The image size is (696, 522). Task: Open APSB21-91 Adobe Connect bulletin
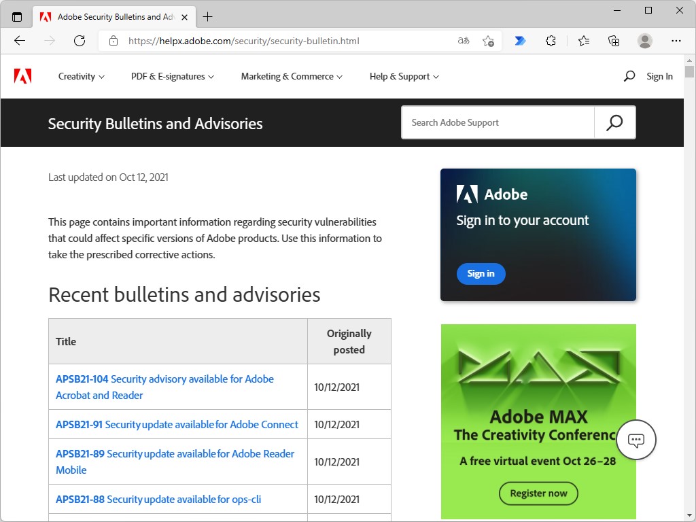click(177, 424)
